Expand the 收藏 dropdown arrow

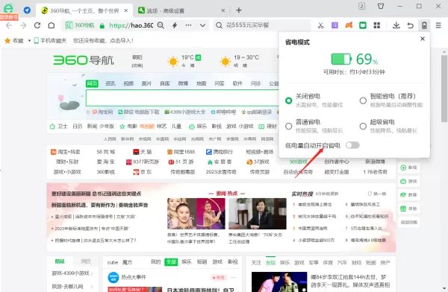tap(29, 41)
